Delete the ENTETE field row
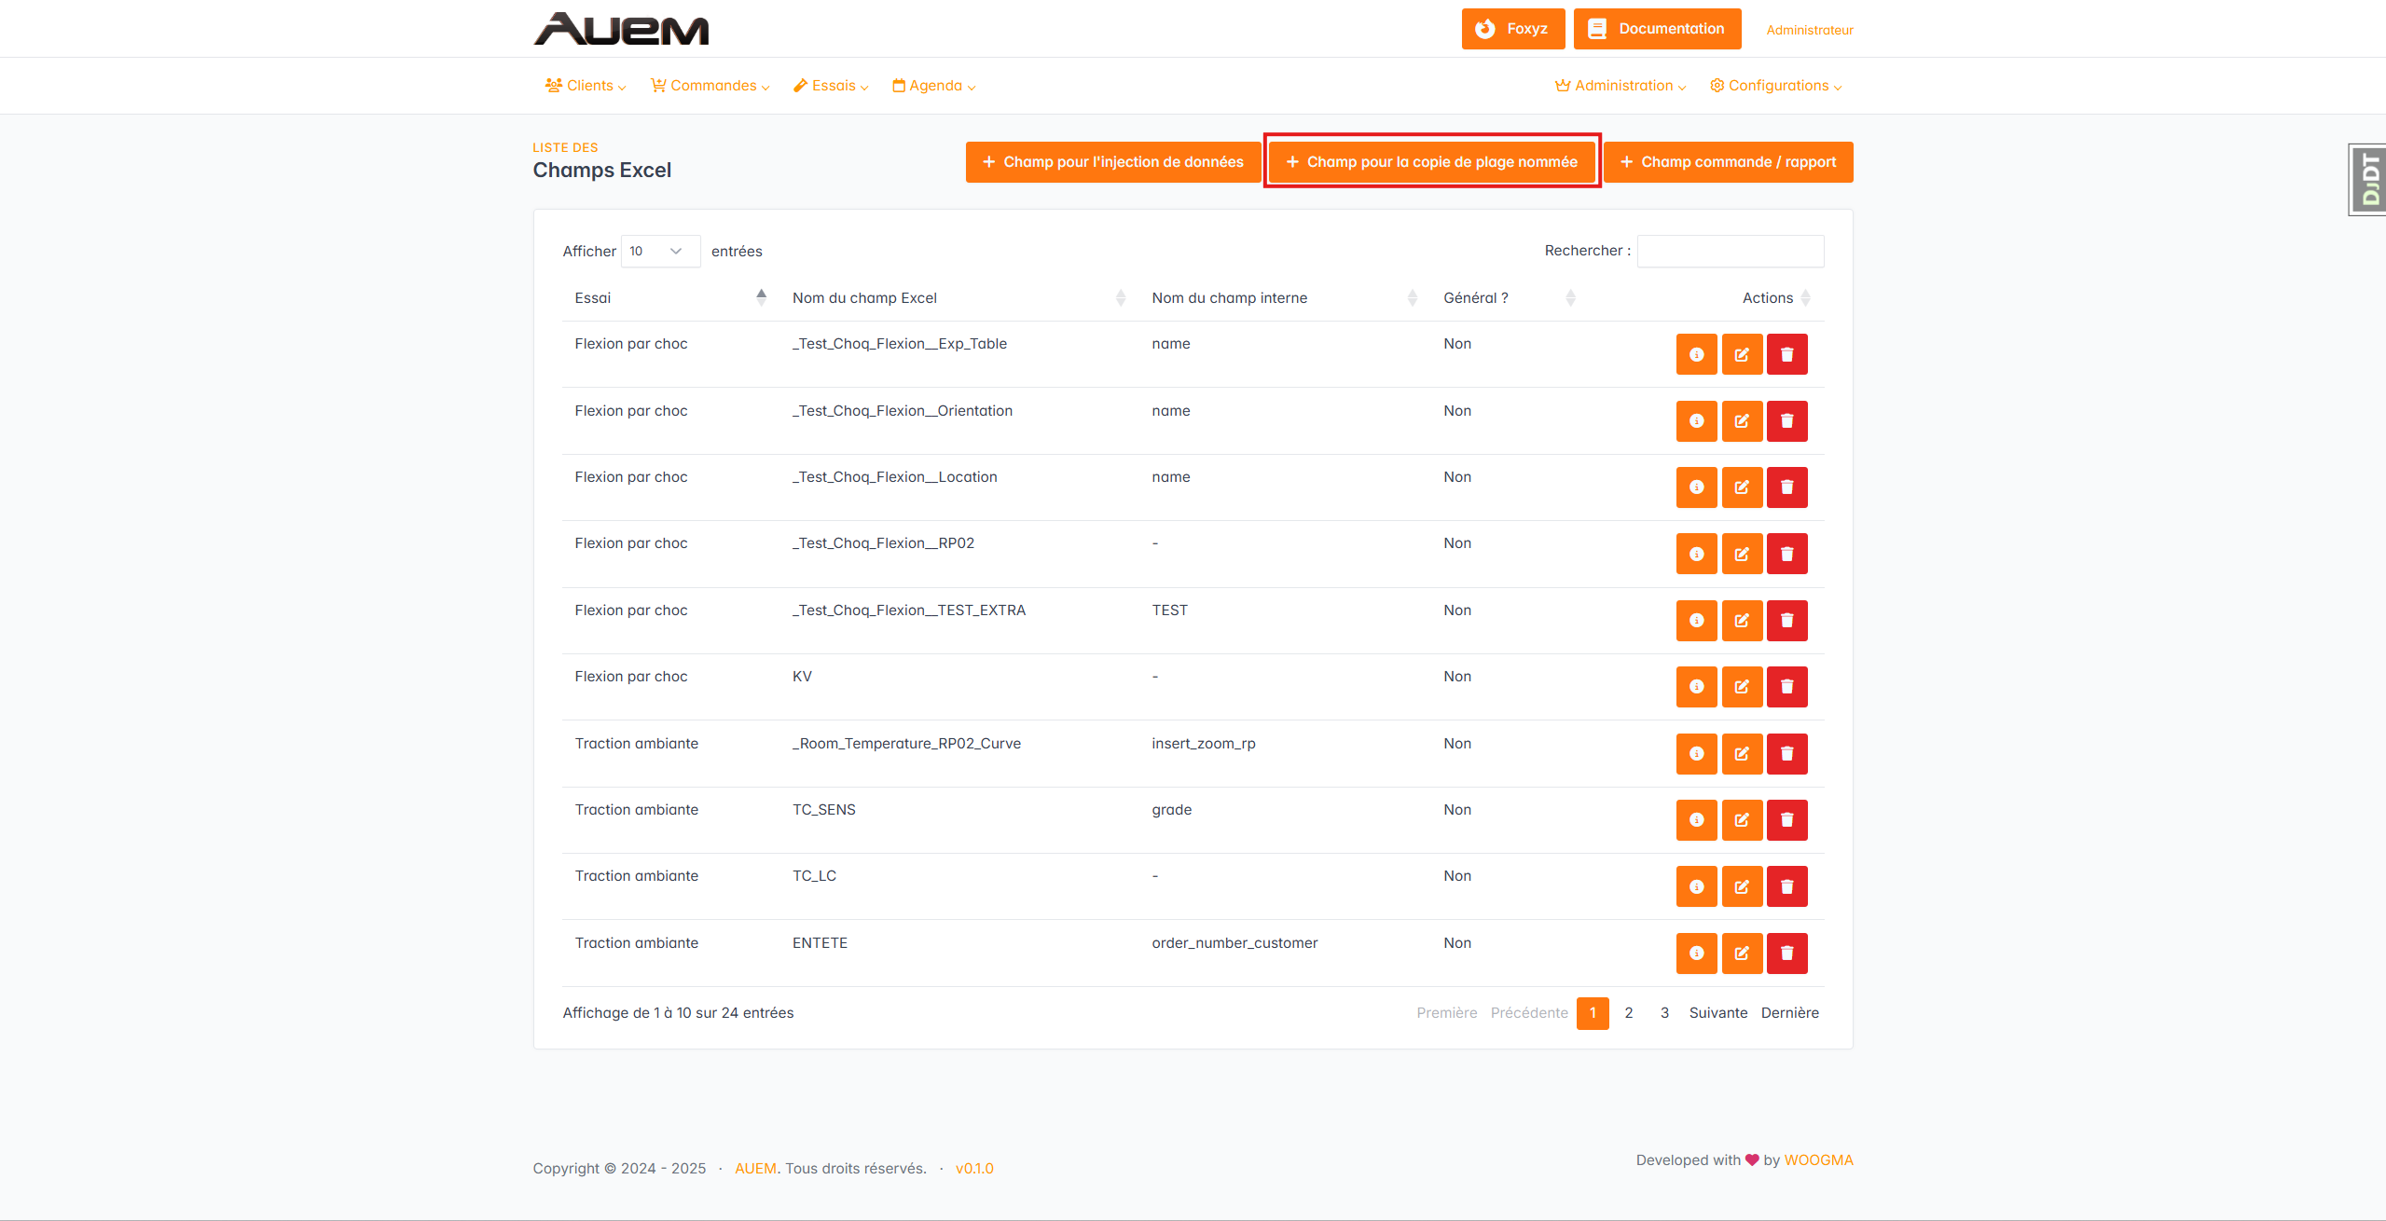Viewport: 2386px width, 1221px height. coord(1786,953)
